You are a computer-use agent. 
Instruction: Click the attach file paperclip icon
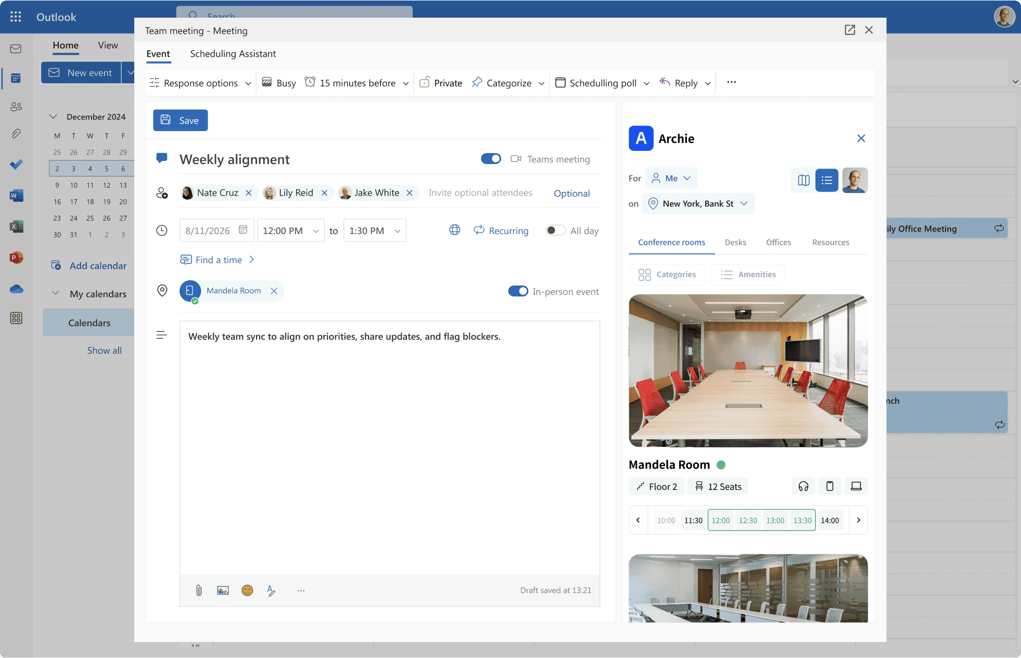199,590
